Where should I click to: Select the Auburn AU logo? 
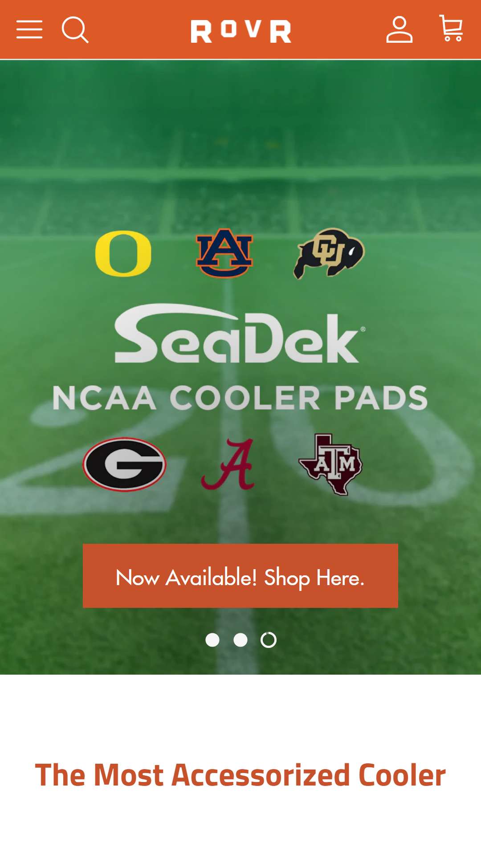coord(224,253)
